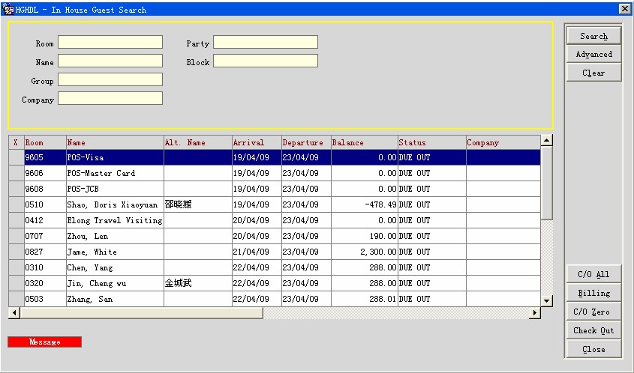Focus the Name search field

point(110,61)
